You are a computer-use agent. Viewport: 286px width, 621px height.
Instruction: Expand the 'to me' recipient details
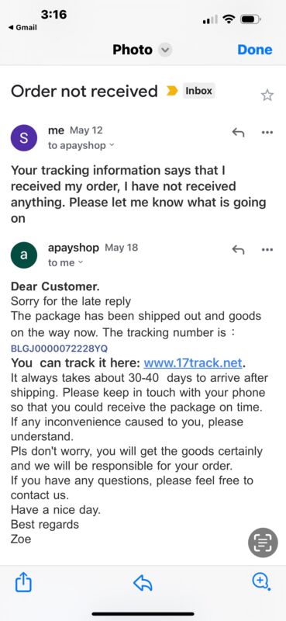pos(66,262)
